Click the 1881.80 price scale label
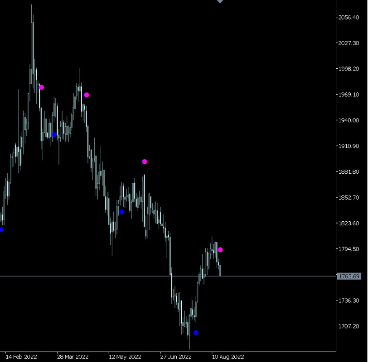The image size is (368, 362). (349, 172)
